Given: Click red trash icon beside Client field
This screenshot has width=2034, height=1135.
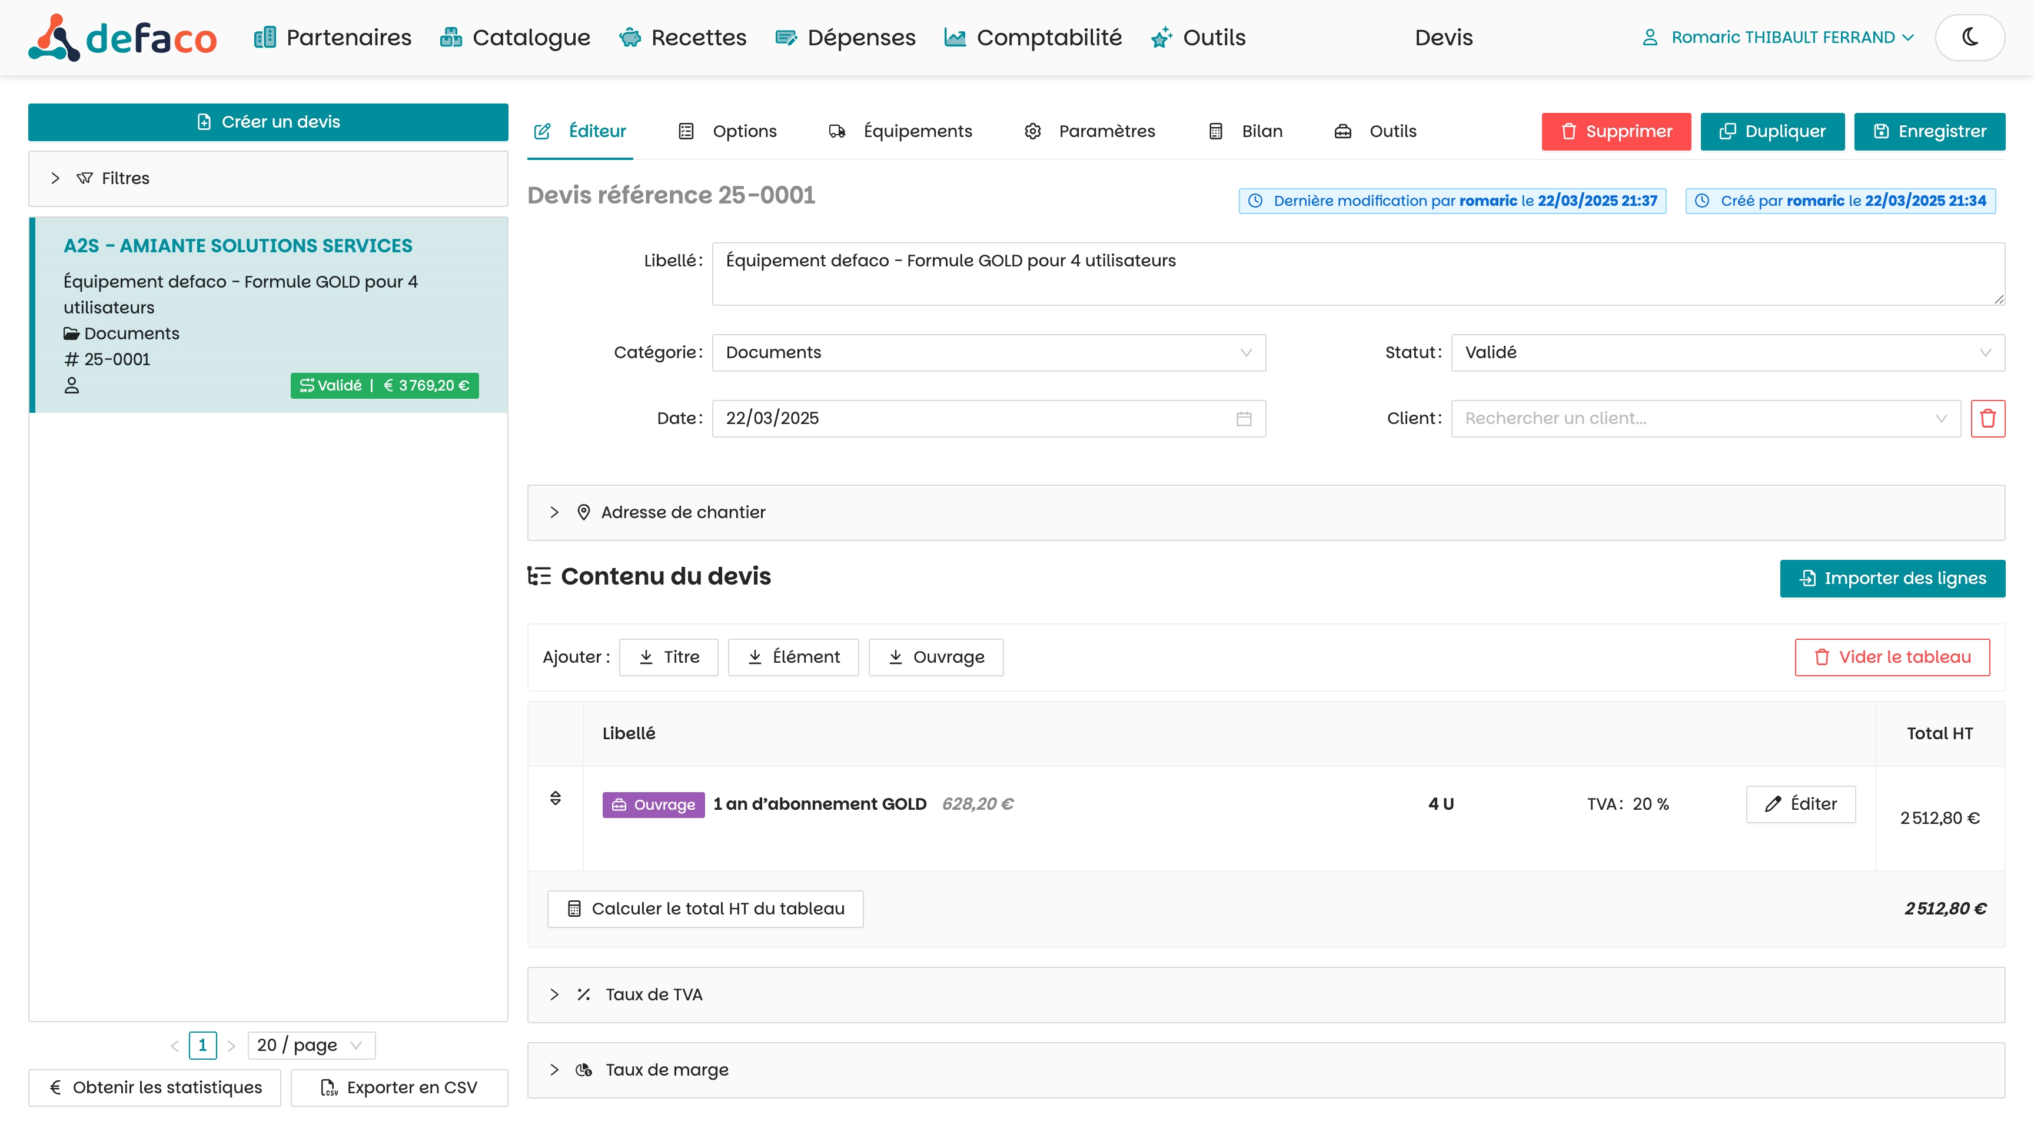Looking at the screenshot, I should 1988,418.
